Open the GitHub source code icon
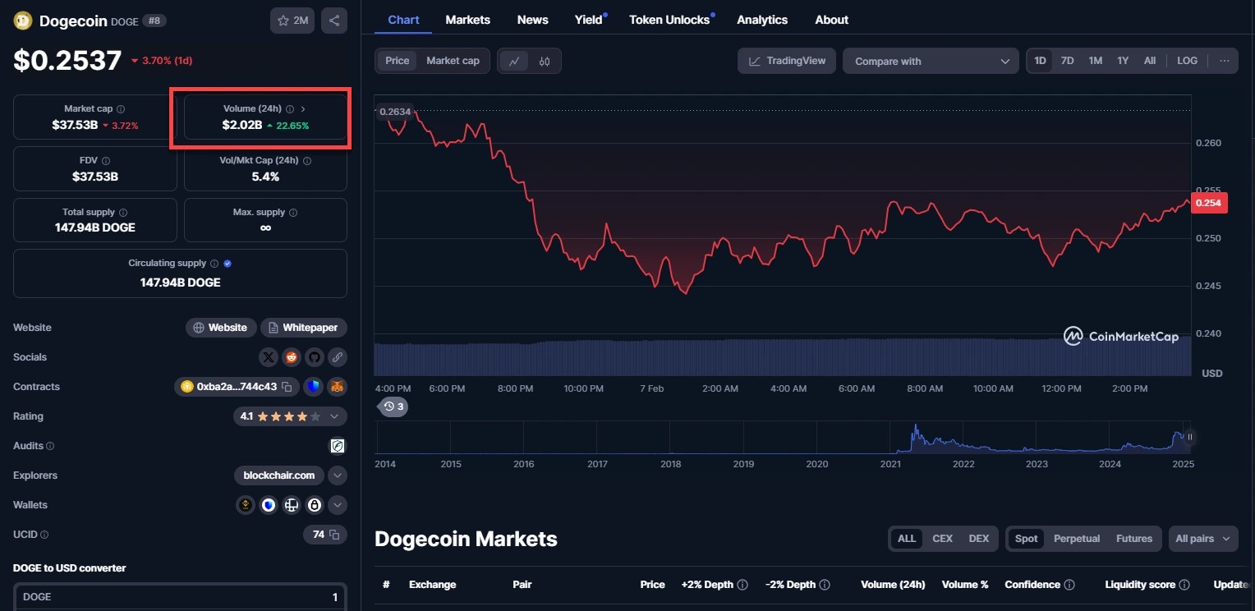This screenshot has height=611, width=1255. point(314,357)
